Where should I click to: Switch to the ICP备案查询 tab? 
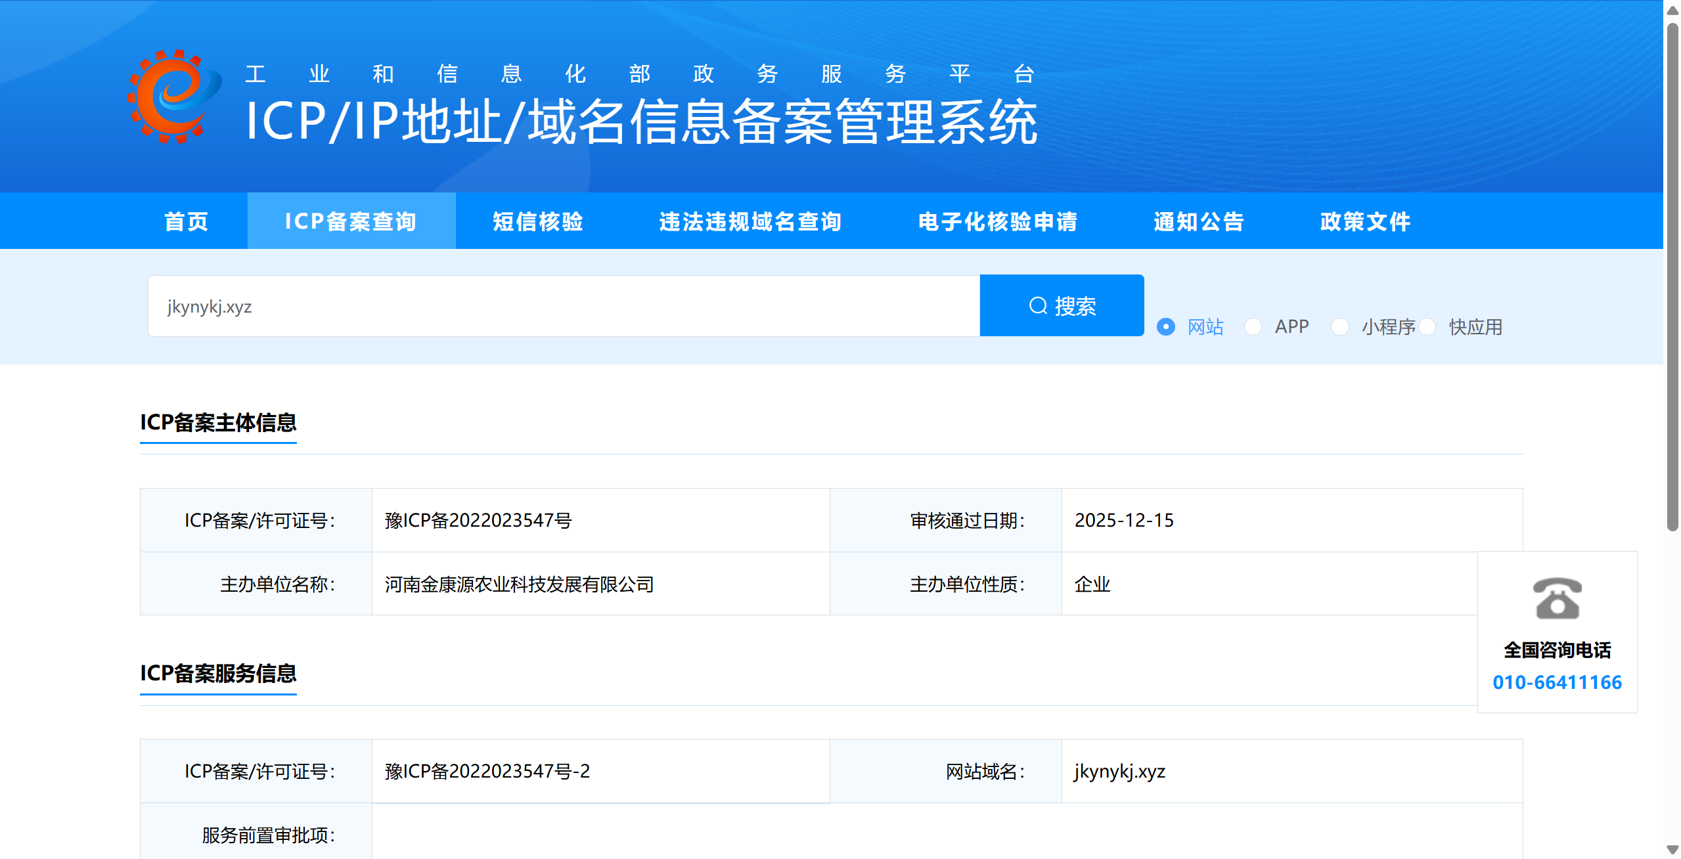[x=351, y=221]
